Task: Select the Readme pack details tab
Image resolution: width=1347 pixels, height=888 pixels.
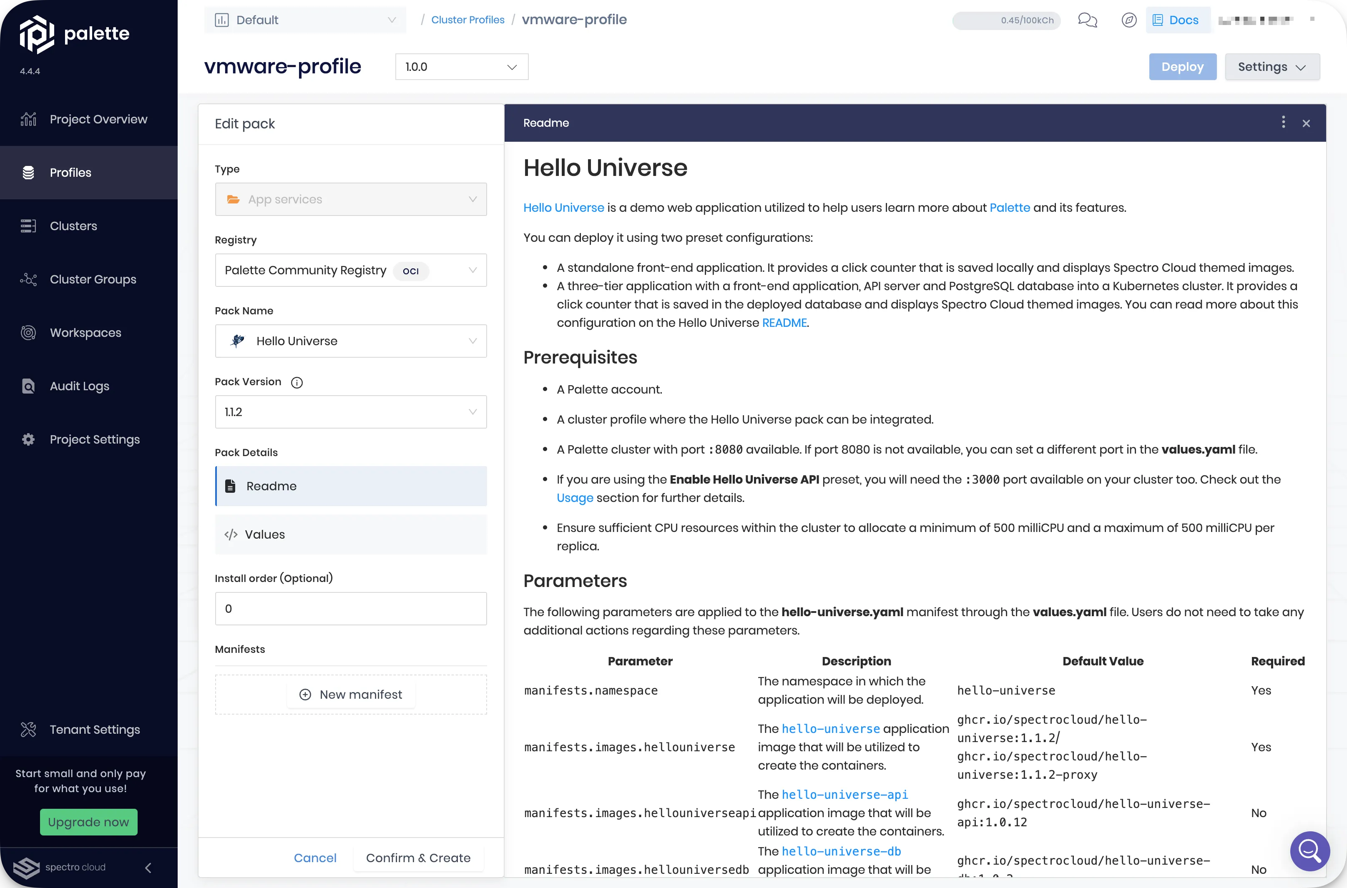Action: tap(351, 486)
